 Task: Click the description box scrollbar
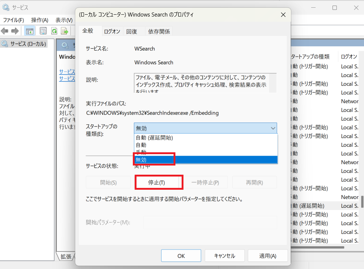[x=273, y=83]
